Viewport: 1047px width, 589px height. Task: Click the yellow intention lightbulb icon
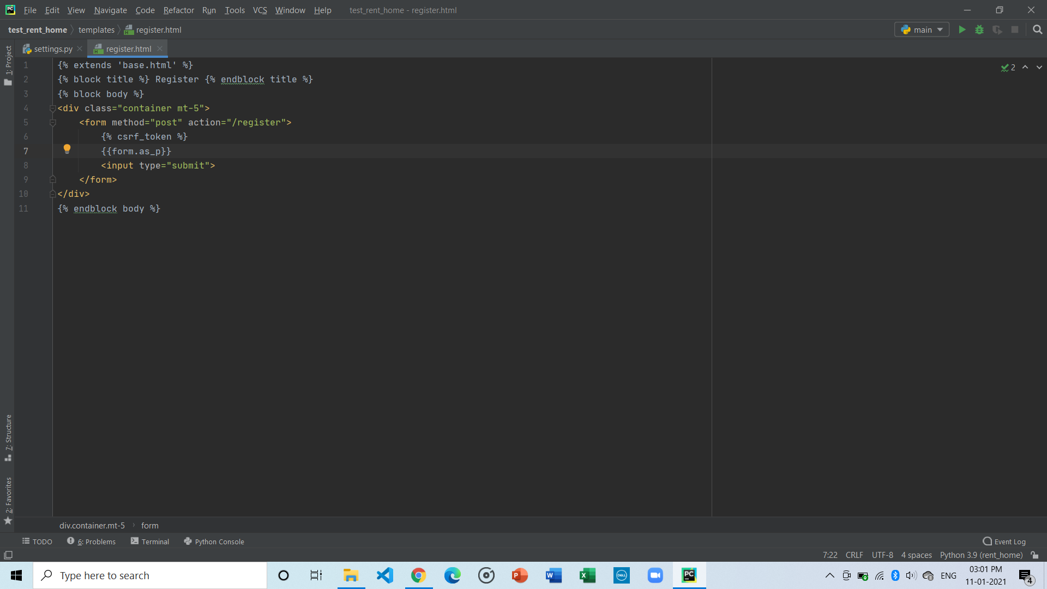click(x=67, y=148)
